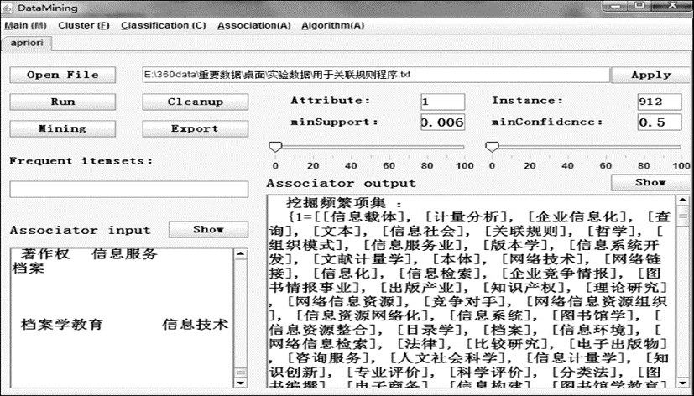Screen dimensions: 694x396
Task: Click the file path input field
Action: (376, 75)
